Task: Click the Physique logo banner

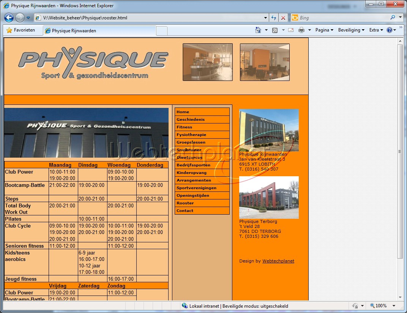Action: point(93,63)
